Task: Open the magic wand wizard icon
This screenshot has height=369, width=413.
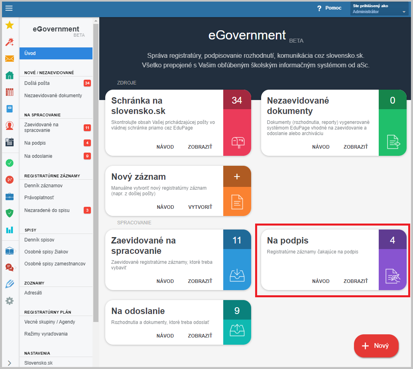Action: [x=10, y=42]
